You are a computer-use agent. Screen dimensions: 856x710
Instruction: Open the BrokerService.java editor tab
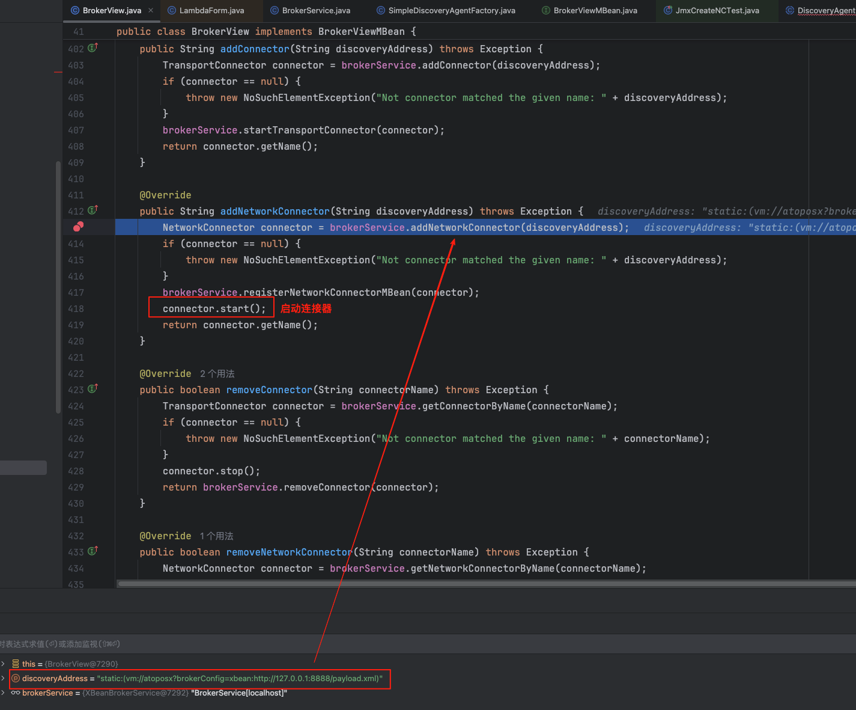click(316, 10)
